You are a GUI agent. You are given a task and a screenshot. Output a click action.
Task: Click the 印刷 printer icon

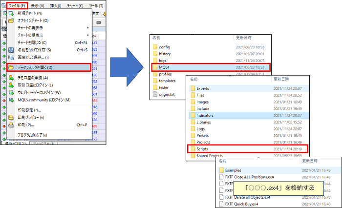point(10,125)
